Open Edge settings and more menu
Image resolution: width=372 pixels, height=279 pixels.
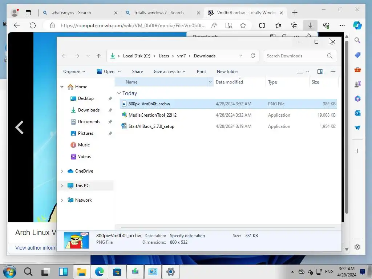coord(342,25)
